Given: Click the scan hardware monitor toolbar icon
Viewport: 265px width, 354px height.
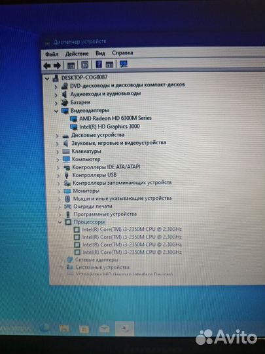Looking at the screenshot, I should point(124,64).
